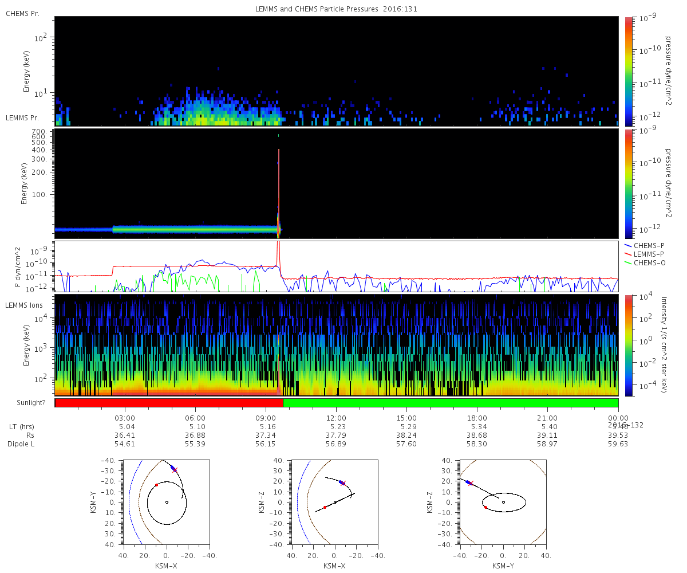
Task: Click the LEMMS Ions panel label
Action: click(23, 304)
